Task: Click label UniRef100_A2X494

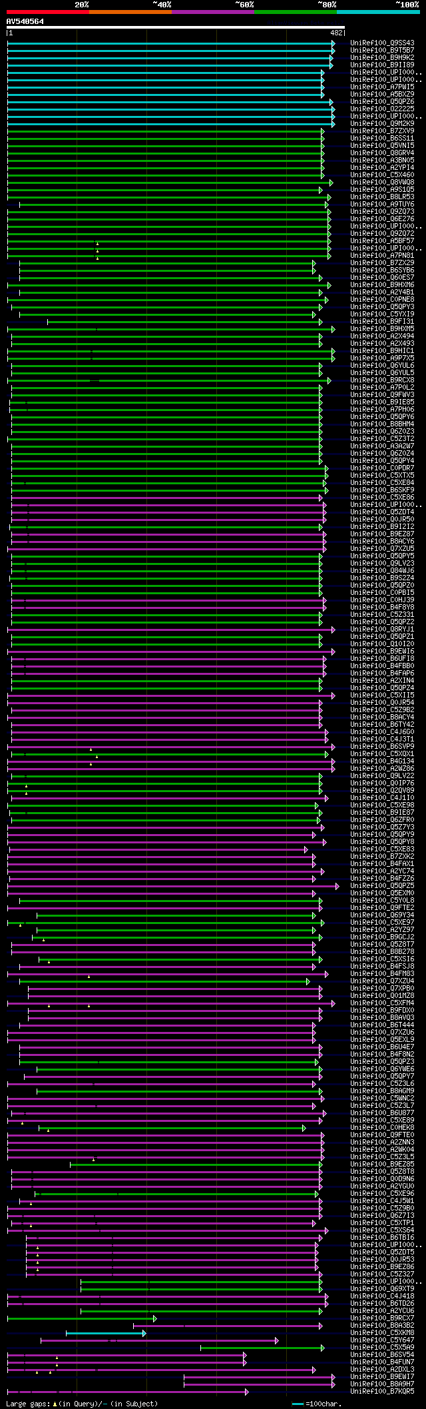Action: (382, 336)
